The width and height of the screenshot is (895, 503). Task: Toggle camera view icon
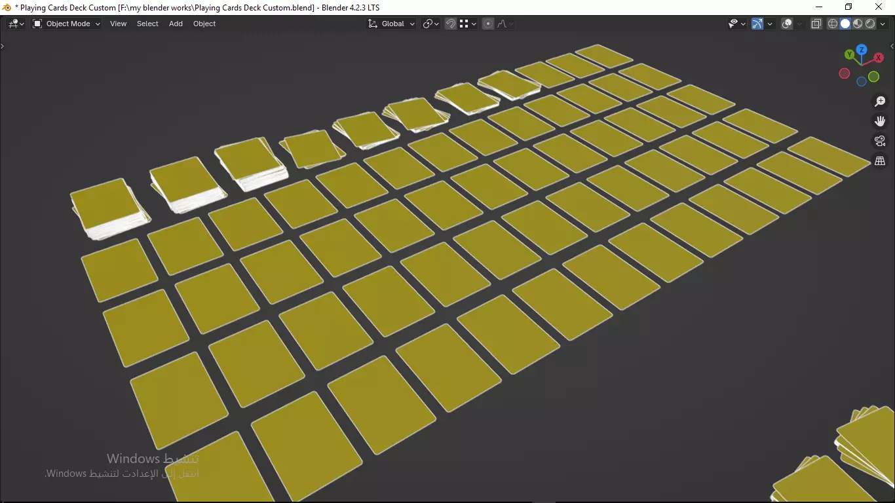880,141
